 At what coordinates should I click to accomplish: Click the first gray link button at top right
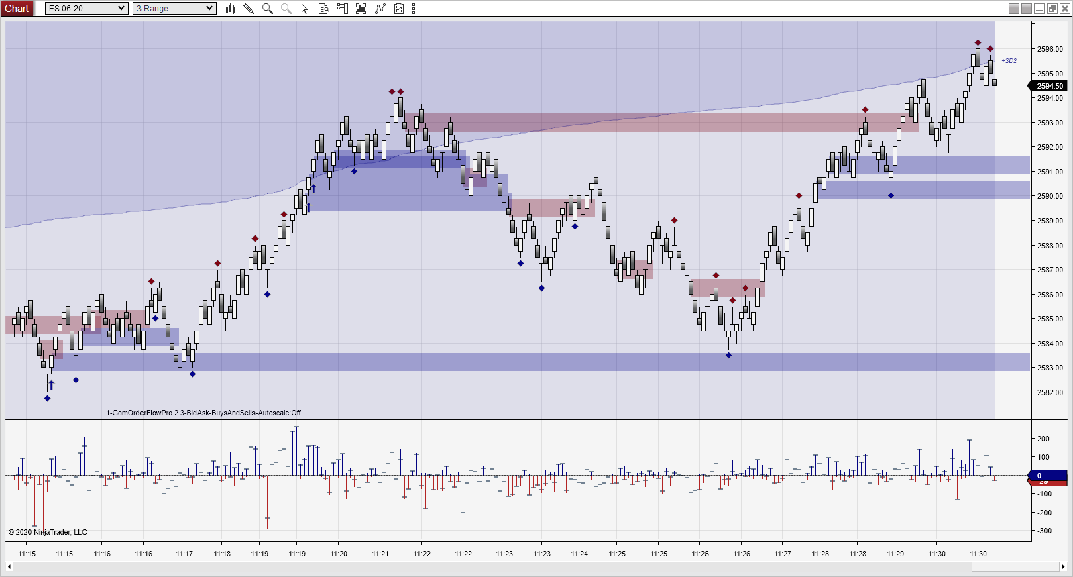point(1014,9)
